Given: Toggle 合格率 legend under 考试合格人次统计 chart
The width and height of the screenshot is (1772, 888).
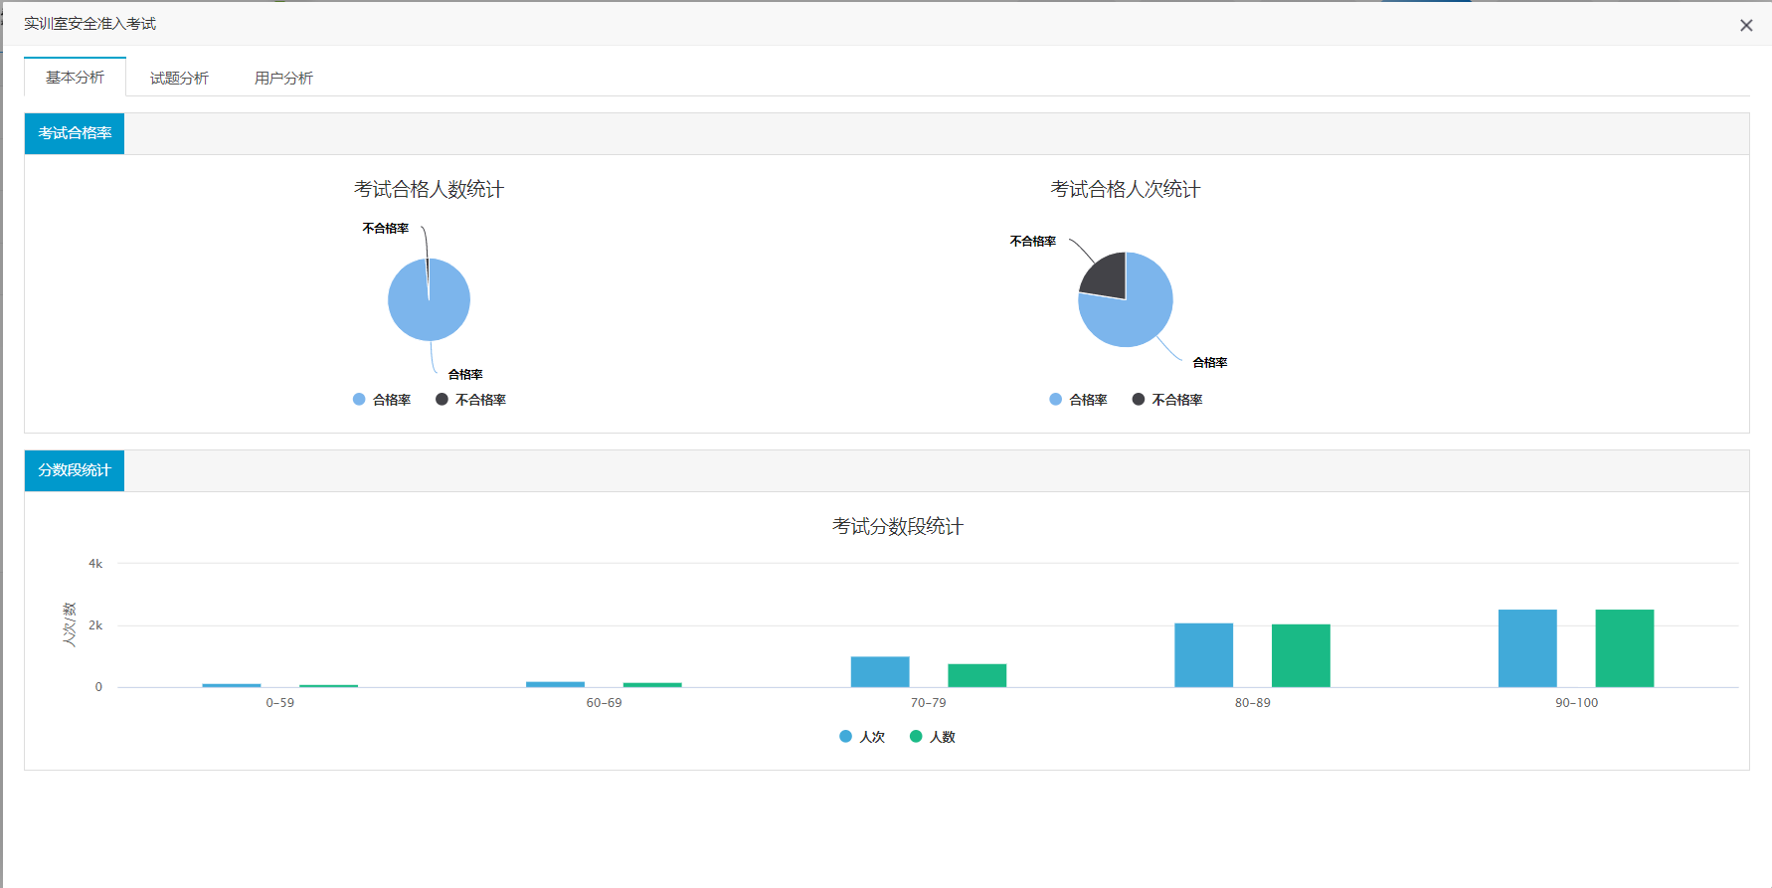Looking at the screenshot, I should tap(1078, 400).
